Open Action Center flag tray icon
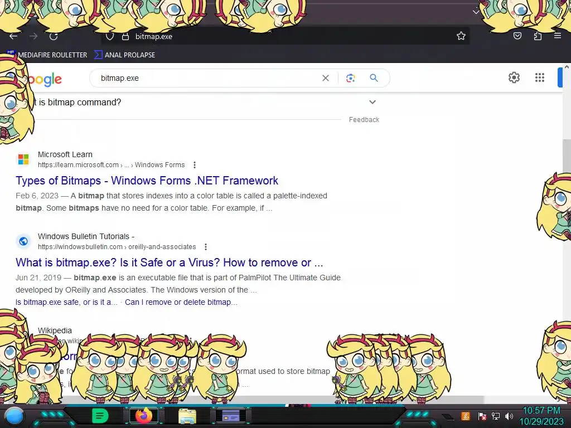The height and width of the screenshot is (428, 571). pos(482,416)
